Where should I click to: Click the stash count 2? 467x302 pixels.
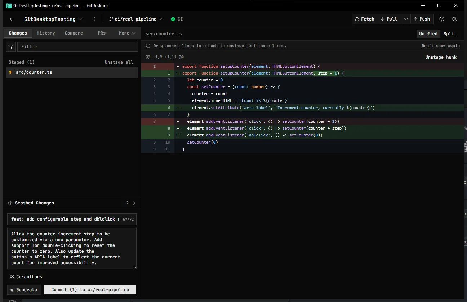point(127,203)
